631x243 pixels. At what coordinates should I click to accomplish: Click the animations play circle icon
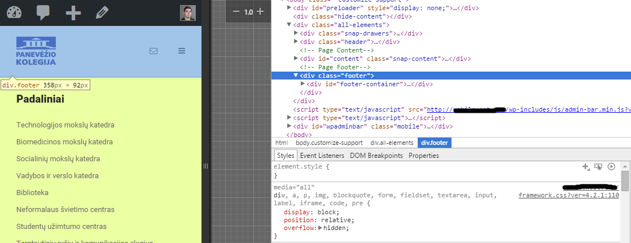[x=611, y=166]
